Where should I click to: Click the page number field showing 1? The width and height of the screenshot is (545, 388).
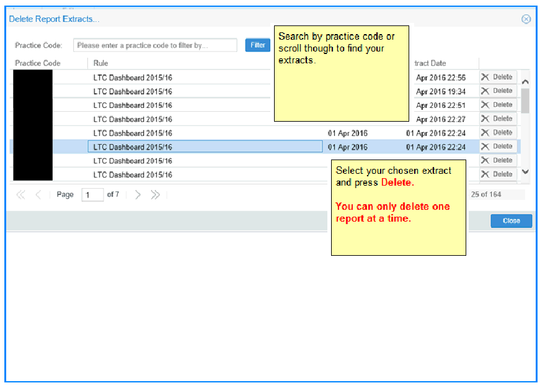[93, 195]
